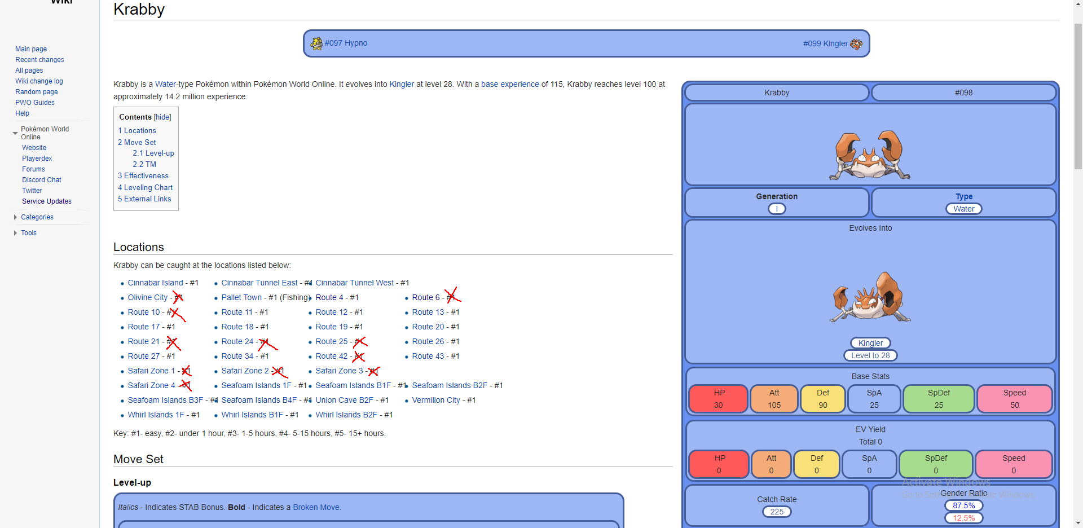Open the Twitter sidebar link
This screenshot has width=1083, height=528.
tap(32, 191)
